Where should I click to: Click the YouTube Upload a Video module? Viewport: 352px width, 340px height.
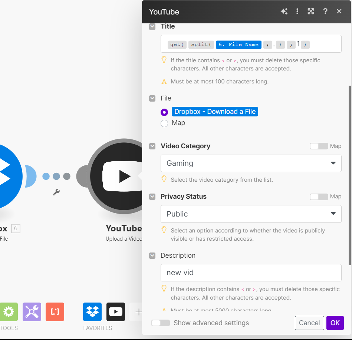click(x=117, y=176)
